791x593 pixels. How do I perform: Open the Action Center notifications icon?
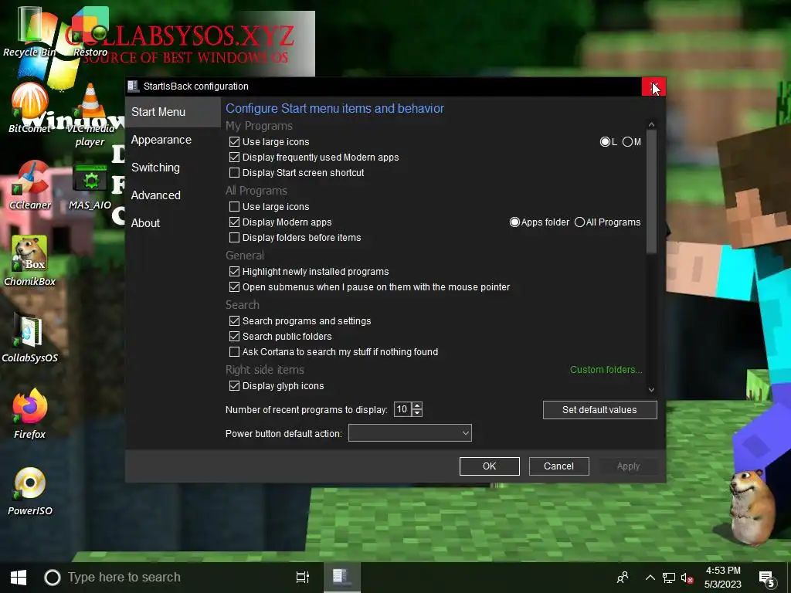(767, 578)
